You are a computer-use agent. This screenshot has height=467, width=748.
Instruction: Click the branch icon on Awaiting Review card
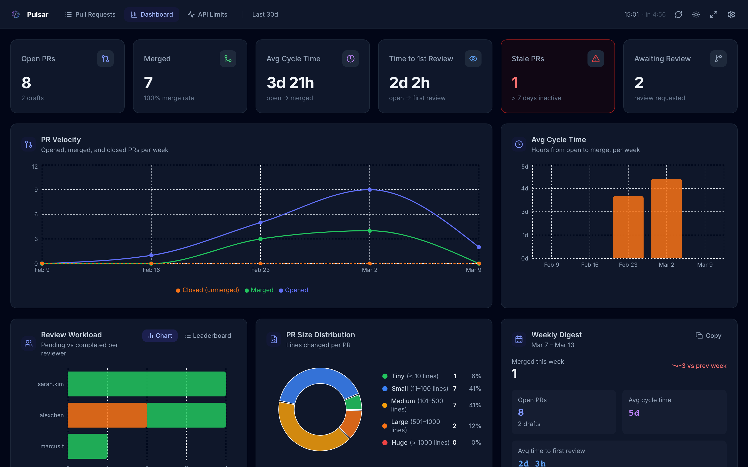click(x=718, y=58)
